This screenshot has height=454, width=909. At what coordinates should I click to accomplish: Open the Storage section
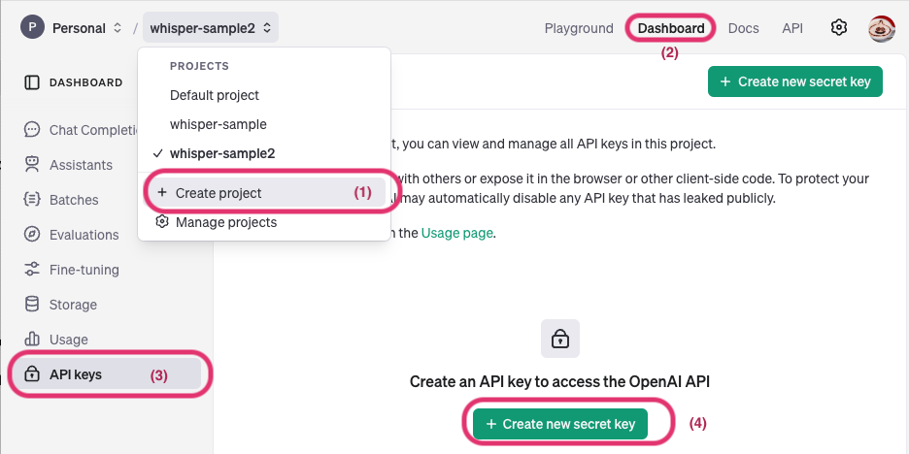(x=73, y=305)
